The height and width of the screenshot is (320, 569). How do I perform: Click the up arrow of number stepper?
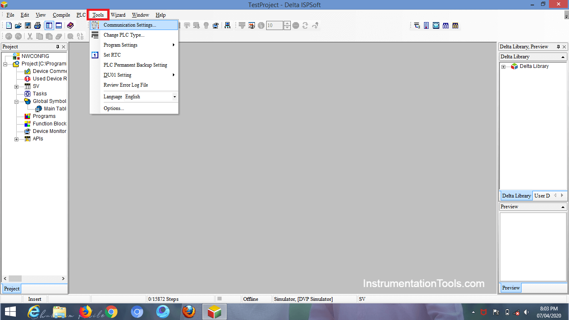287,23
